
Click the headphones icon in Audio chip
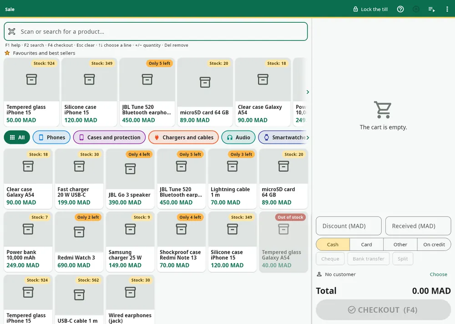[x=229, y=137]
